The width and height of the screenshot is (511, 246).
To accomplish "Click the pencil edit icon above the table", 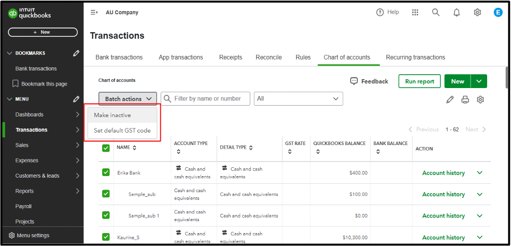I will [x=450, y=99].
